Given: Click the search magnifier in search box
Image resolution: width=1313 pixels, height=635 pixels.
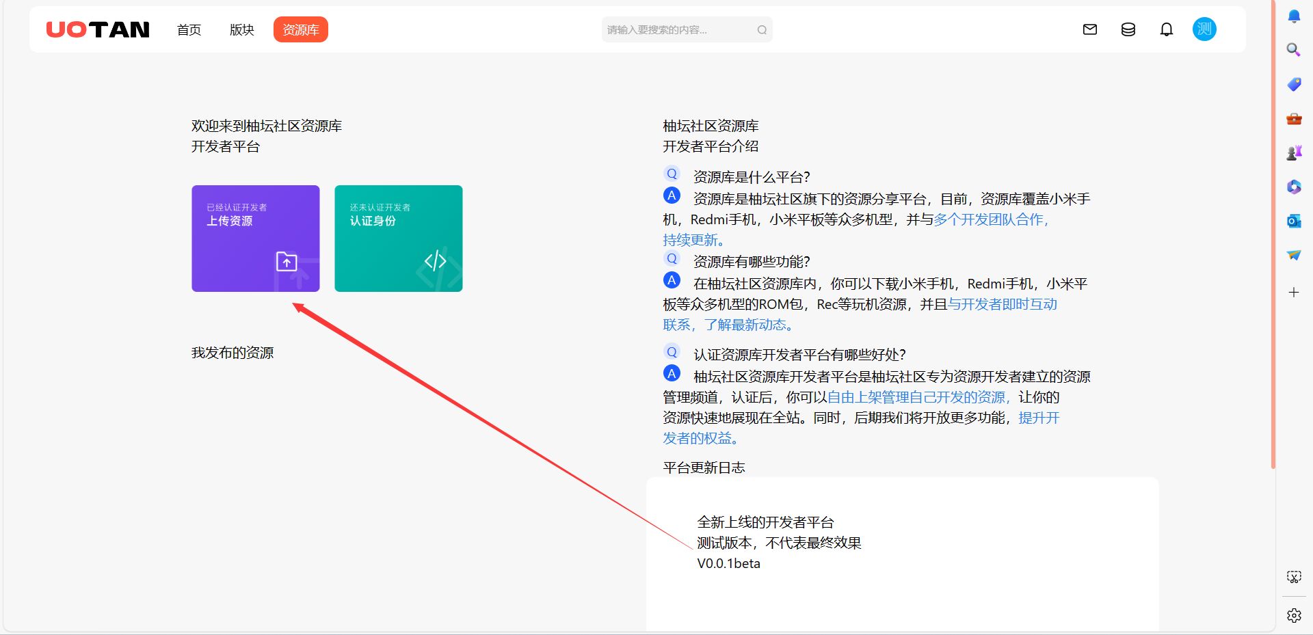Looking at the screenshot, I should pos(762,30).
